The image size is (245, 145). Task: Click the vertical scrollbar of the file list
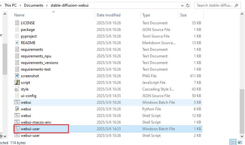242,63
